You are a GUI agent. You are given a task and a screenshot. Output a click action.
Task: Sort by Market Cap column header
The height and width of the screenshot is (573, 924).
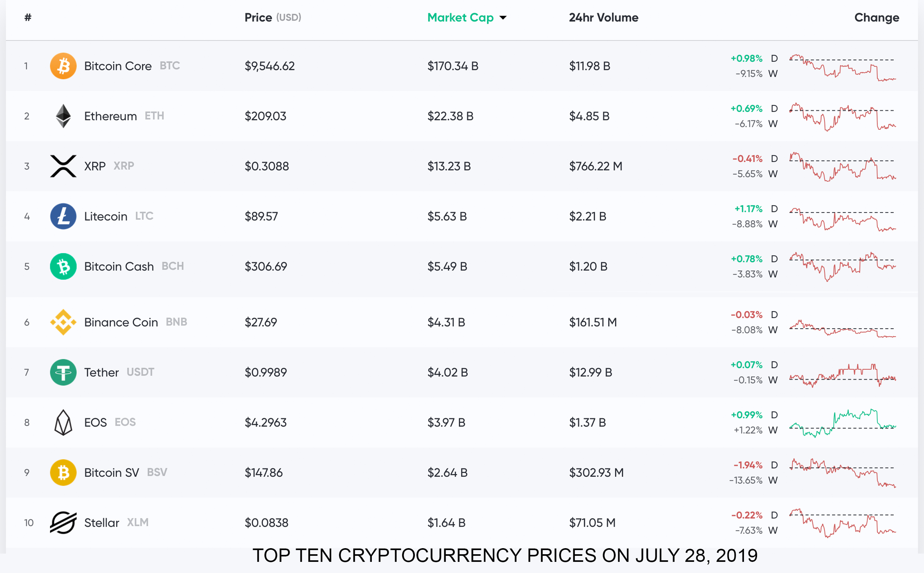click(460, 18)
